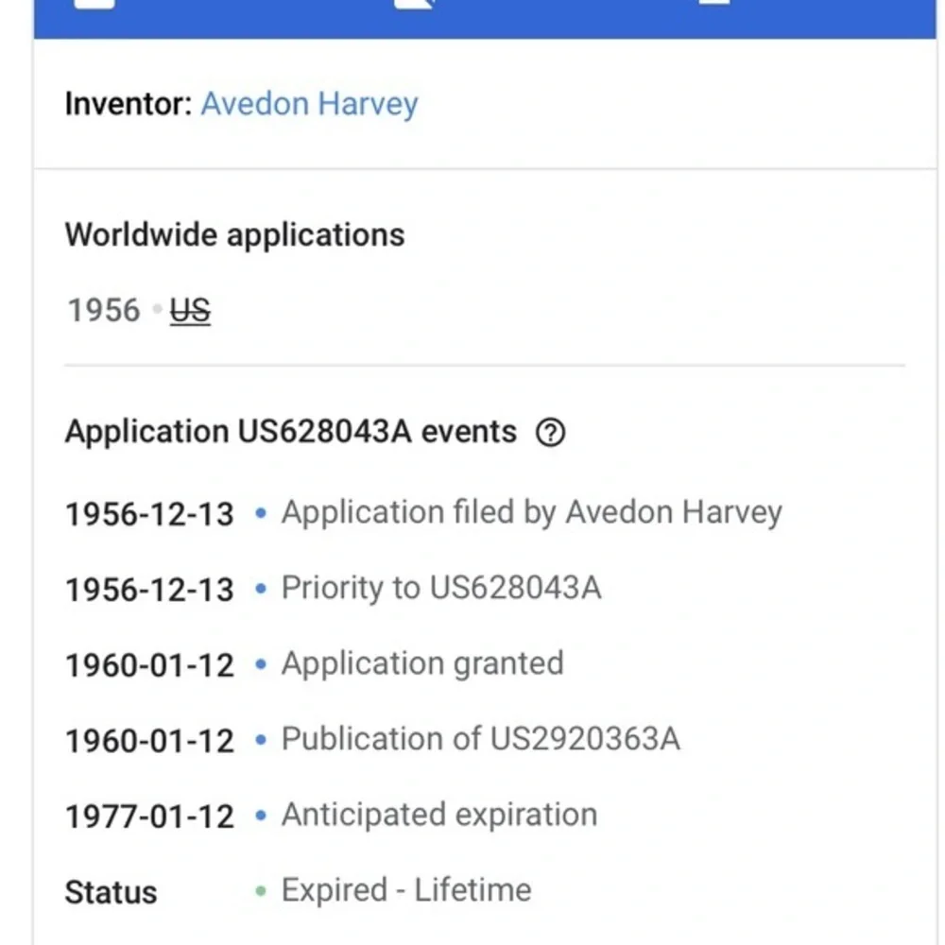Click the date beside 'Publication of US2920363A'
This screenshot has width=945, height=945.
(x=149, y=741)
